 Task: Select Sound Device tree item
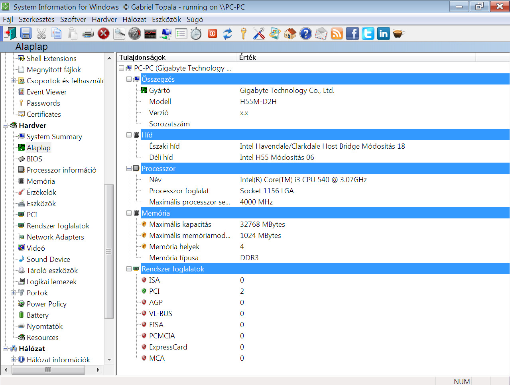click(48, 259)
